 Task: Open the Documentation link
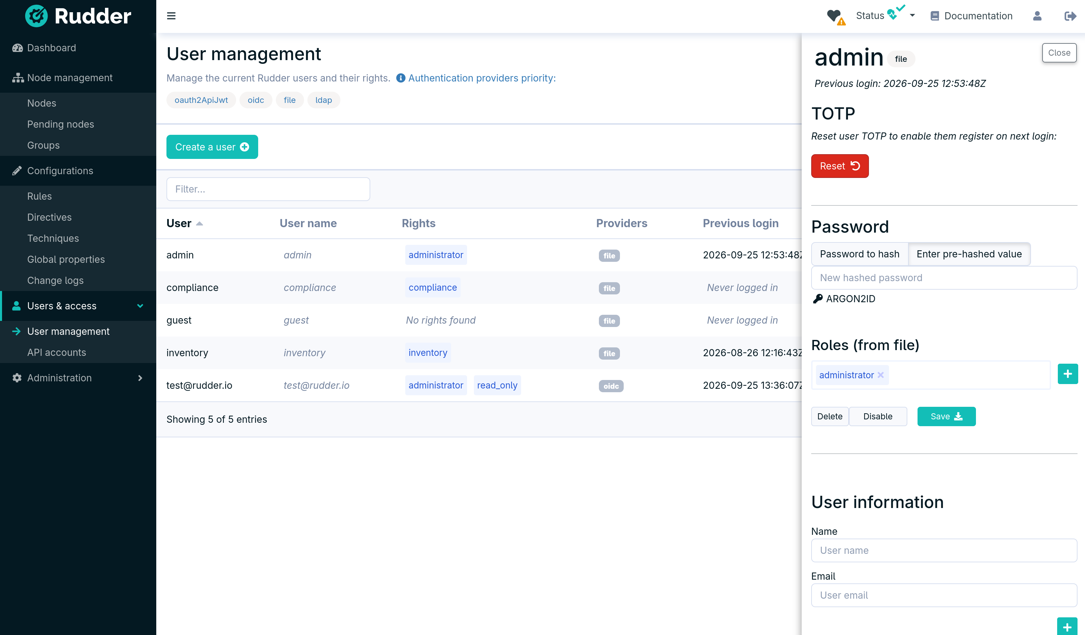tap(971, 16)
